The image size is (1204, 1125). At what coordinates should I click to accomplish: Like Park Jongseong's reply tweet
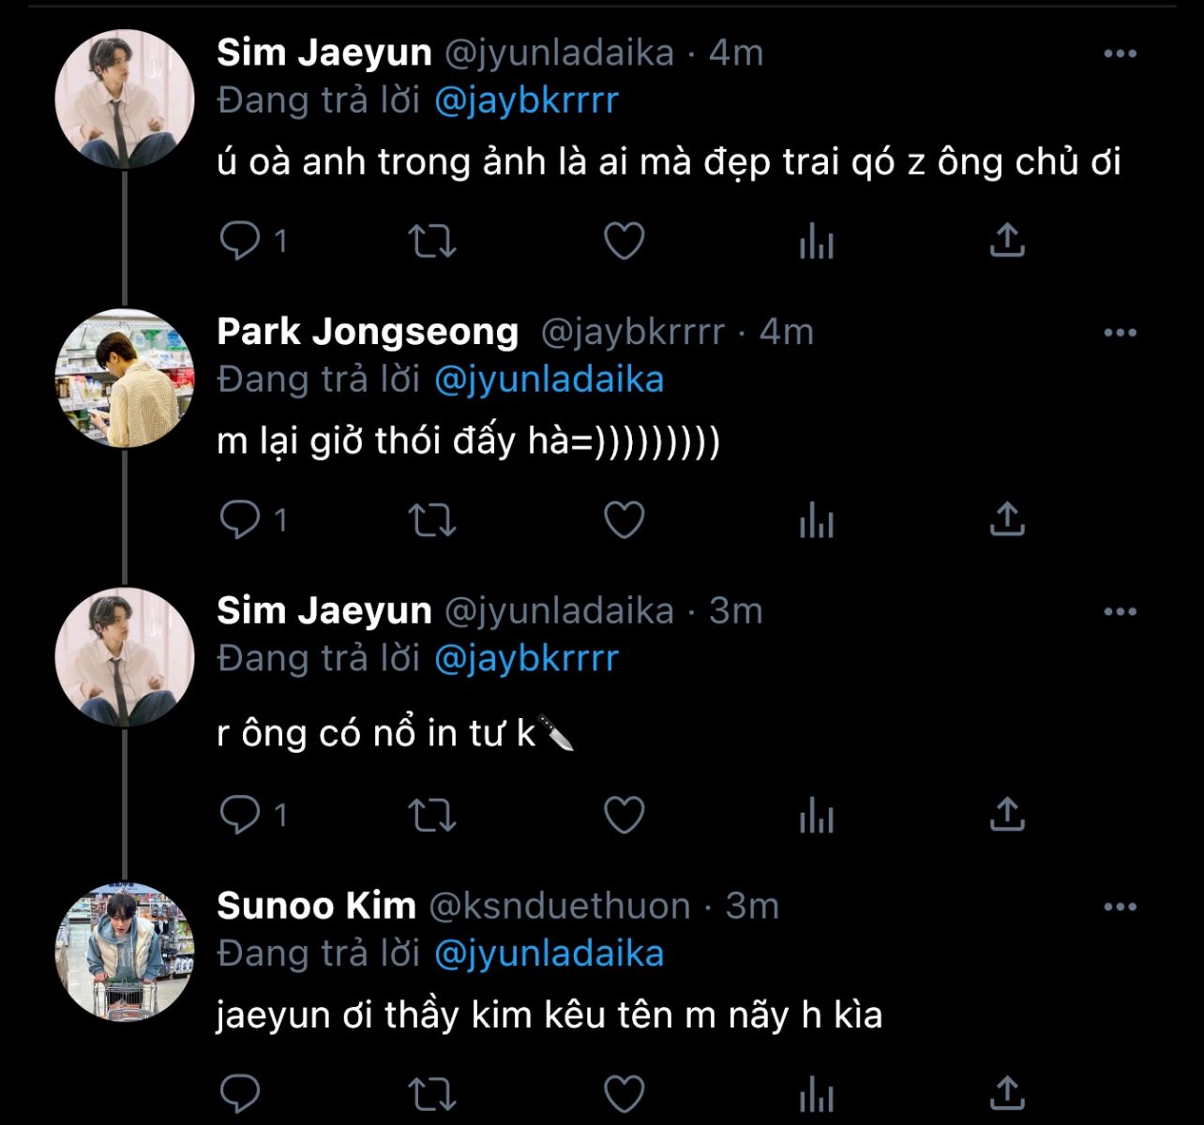pyautogui.click(x=624, y=520)
